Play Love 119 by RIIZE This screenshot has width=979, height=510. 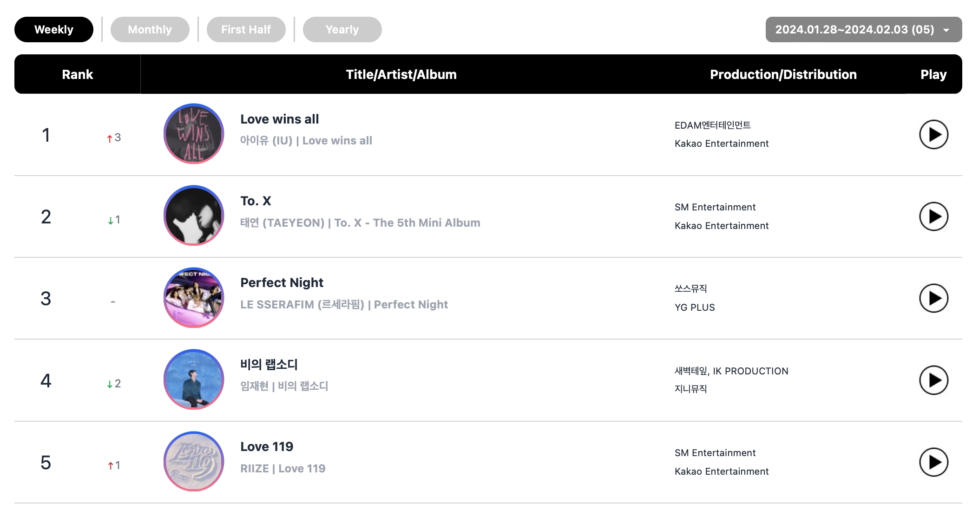click(933, 462)
